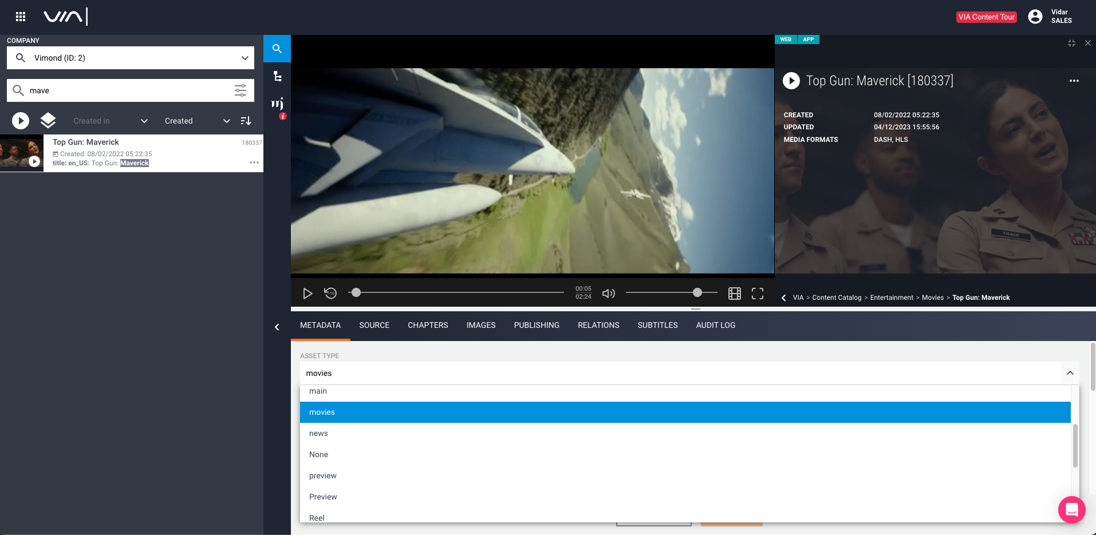Click the VIA logo
Screen dimensions: 1096x535
[65, 17]
